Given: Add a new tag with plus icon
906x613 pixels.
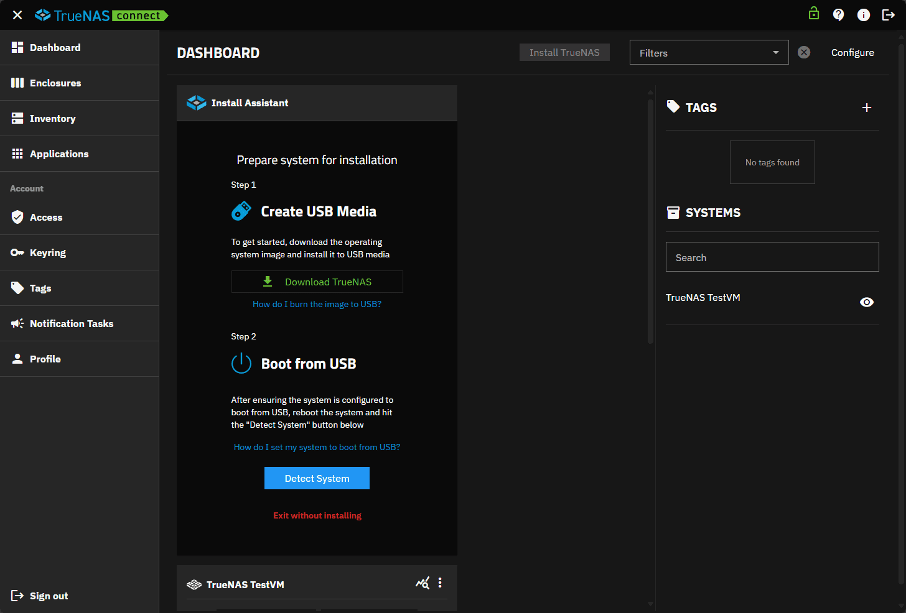Looking at the screenshot, I should (x=866, y=108).
